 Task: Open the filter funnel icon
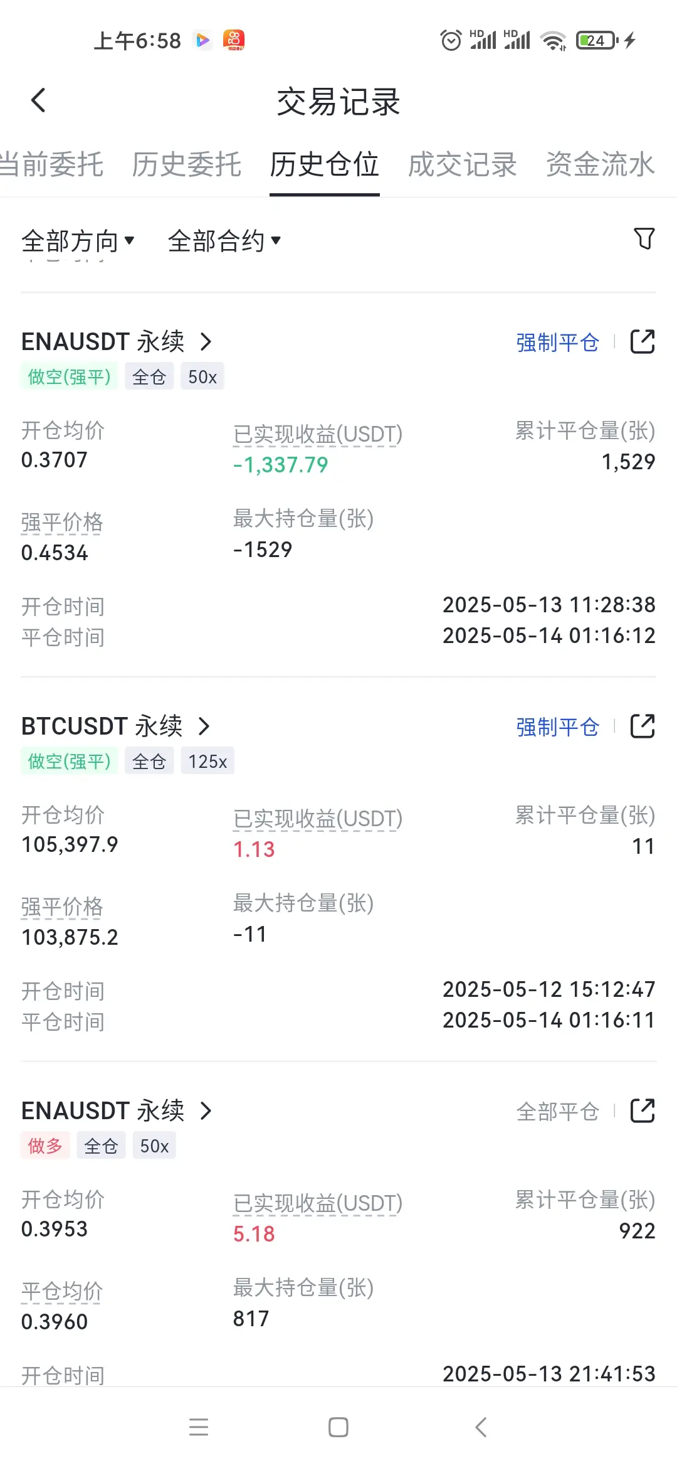[644, 239]
